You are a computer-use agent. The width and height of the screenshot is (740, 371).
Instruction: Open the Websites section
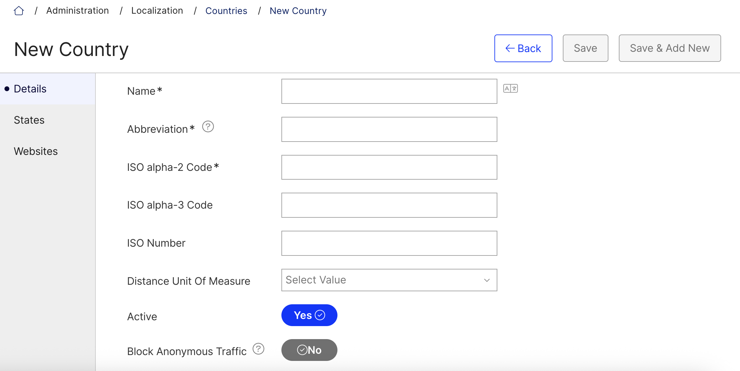click(x=36, y=151)
